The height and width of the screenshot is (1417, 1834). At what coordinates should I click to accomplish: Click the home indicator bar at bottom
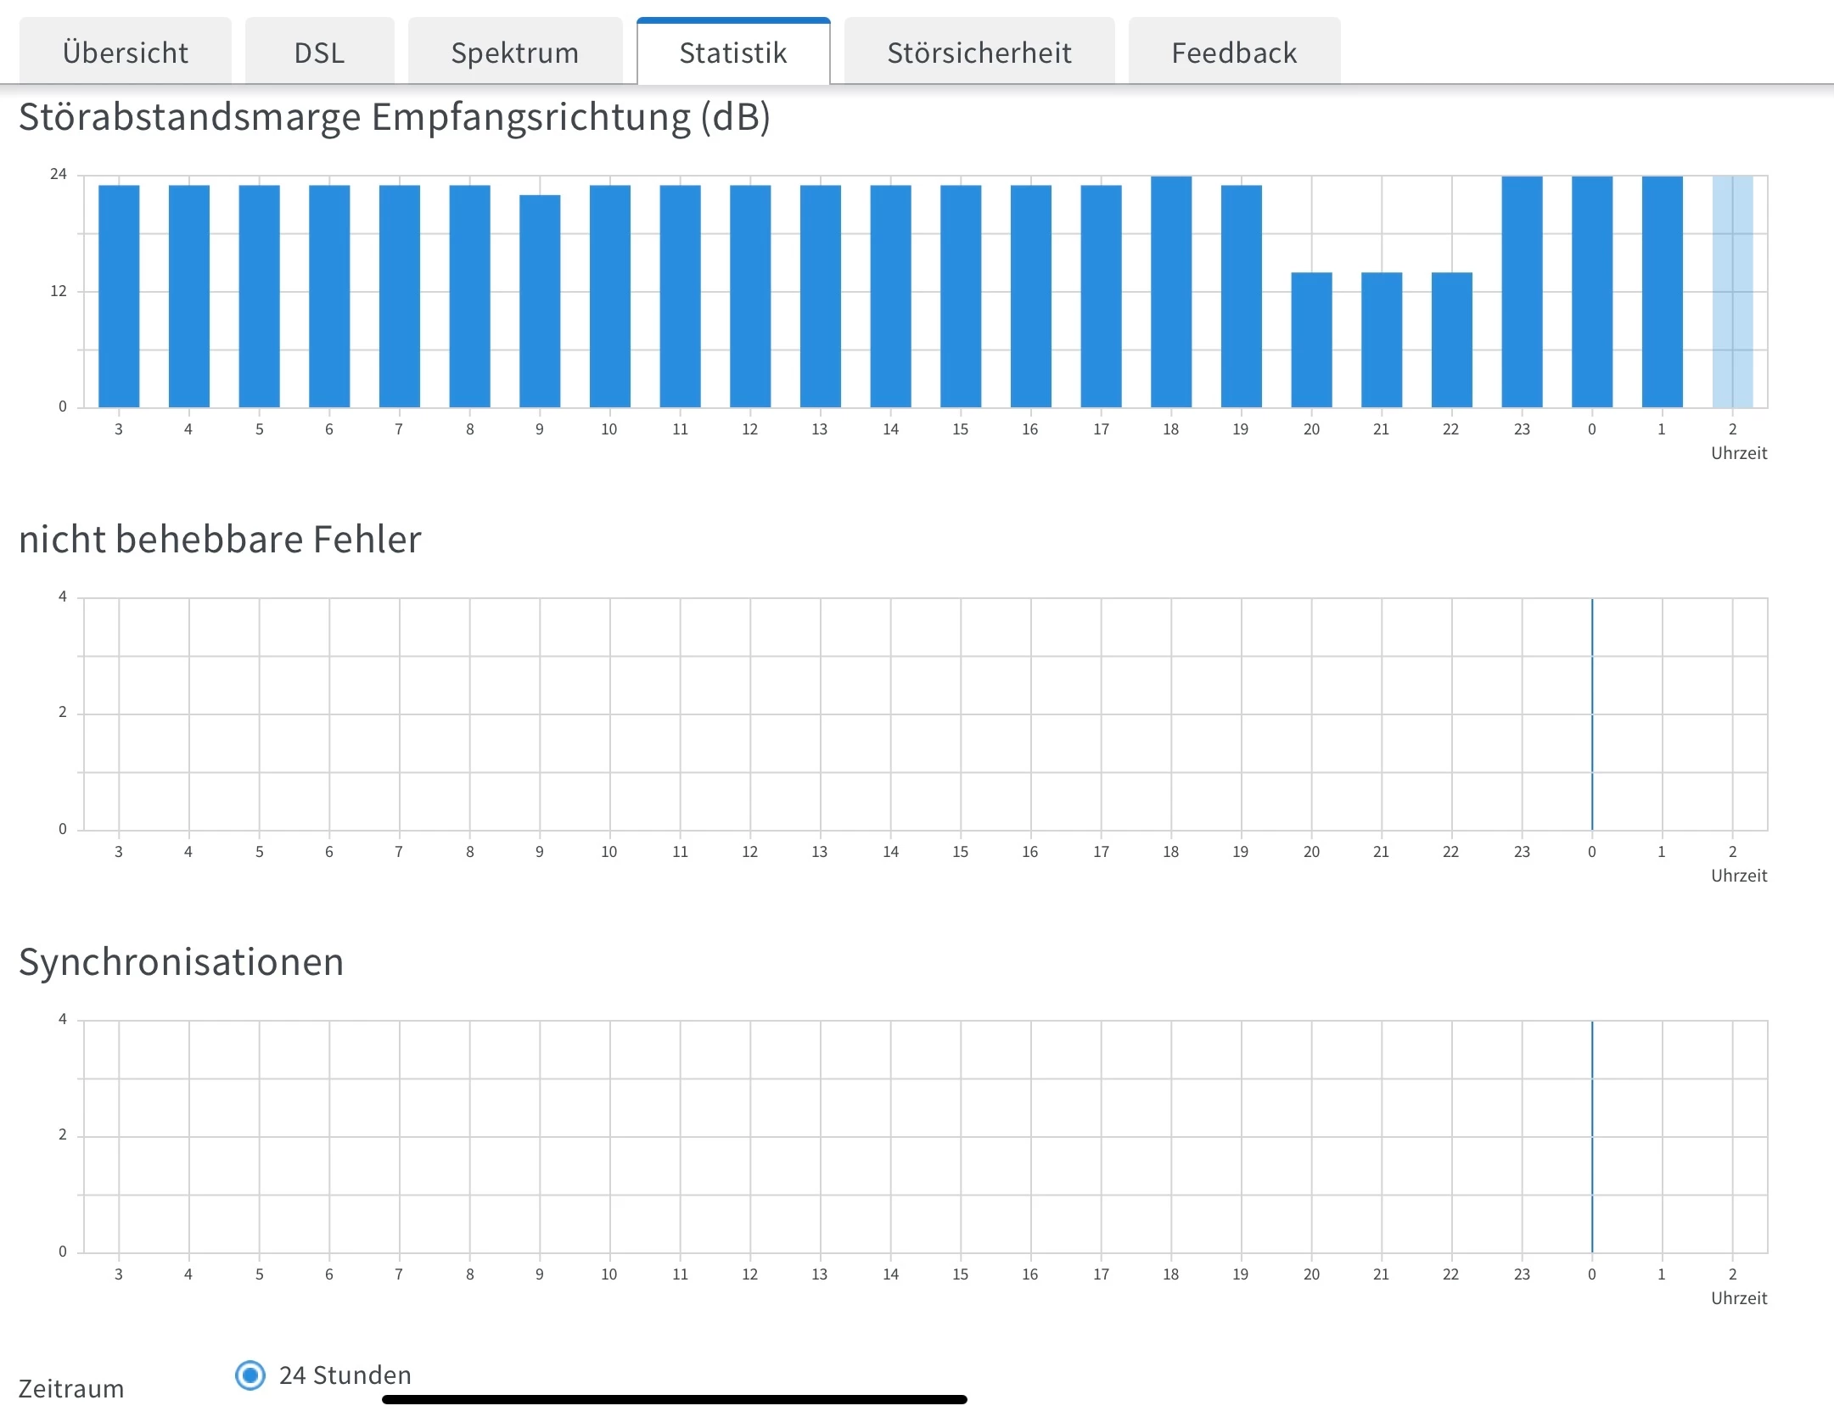[x=674, y=1399]
